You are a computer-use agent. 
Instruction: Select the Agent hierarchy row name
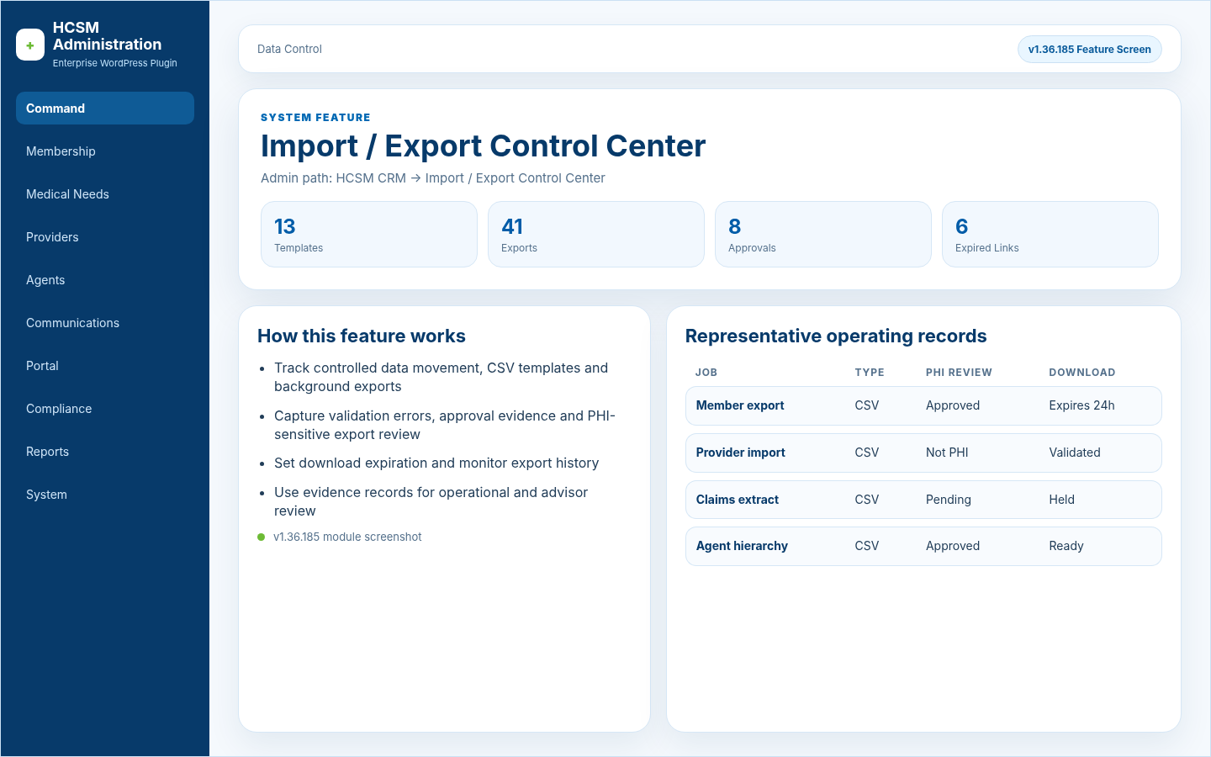(742, 546)
